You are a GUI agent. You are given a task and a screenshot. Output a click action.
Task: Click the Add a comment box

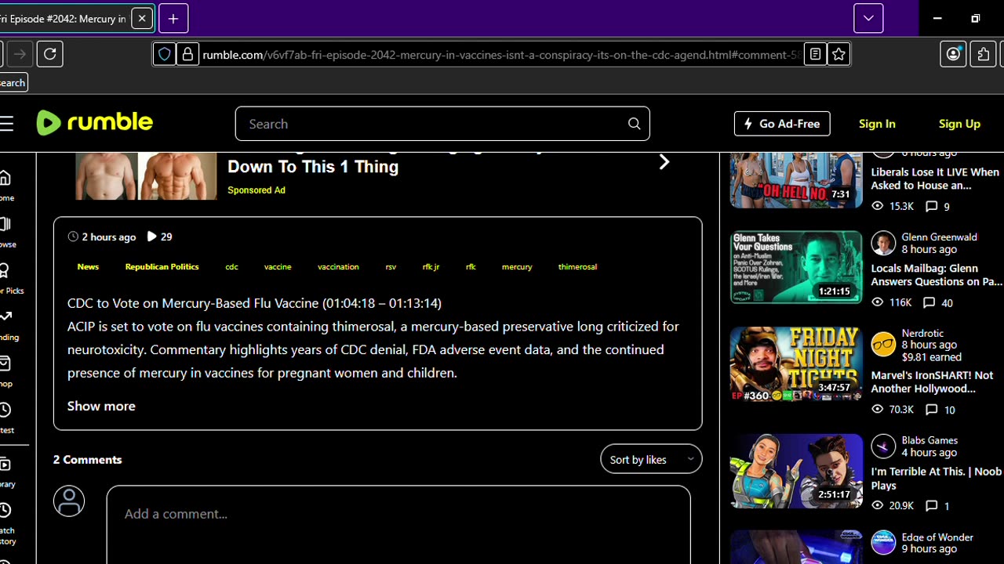(398, 524)
